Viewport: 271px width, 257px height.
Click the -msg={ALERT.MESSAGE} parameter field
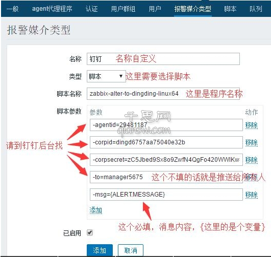(166, 195)
